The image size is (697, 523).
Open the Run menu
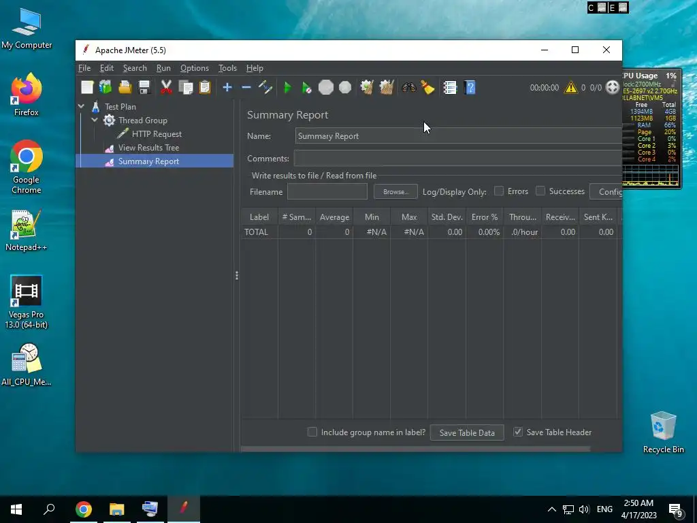(x=163, y=68)
